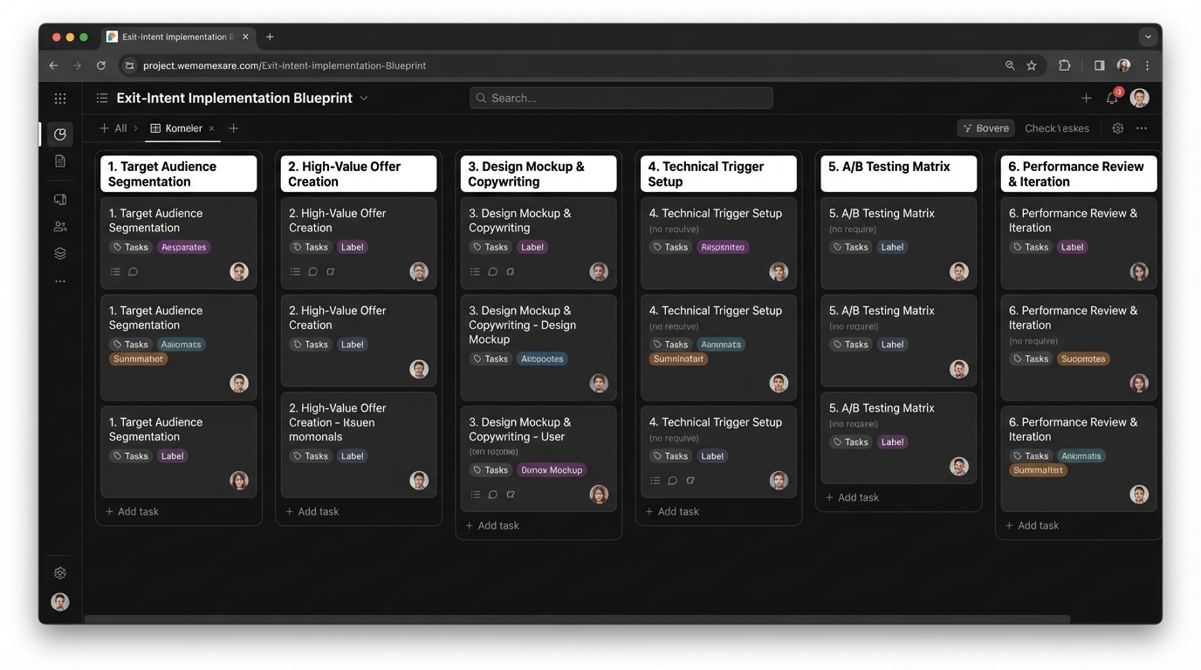Image resolution: width=1201 pixels, height=670 pixels.
Task: Click the horizontal scrollbar at the bottom
Action: pos(576,619)
